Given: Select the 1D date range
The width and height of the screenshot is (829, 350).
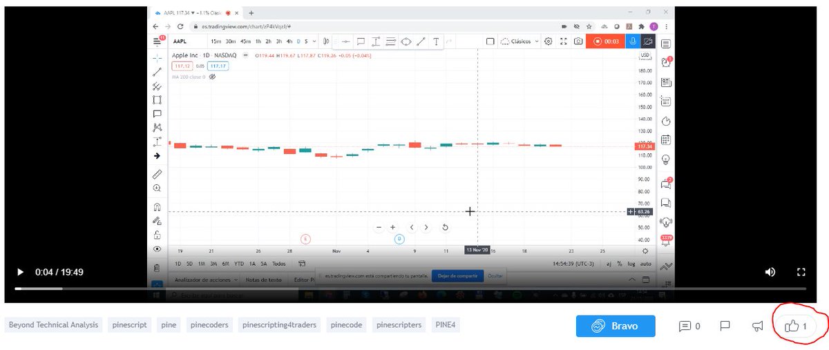Looking at the screenshot, I should (x=178, y=263).
